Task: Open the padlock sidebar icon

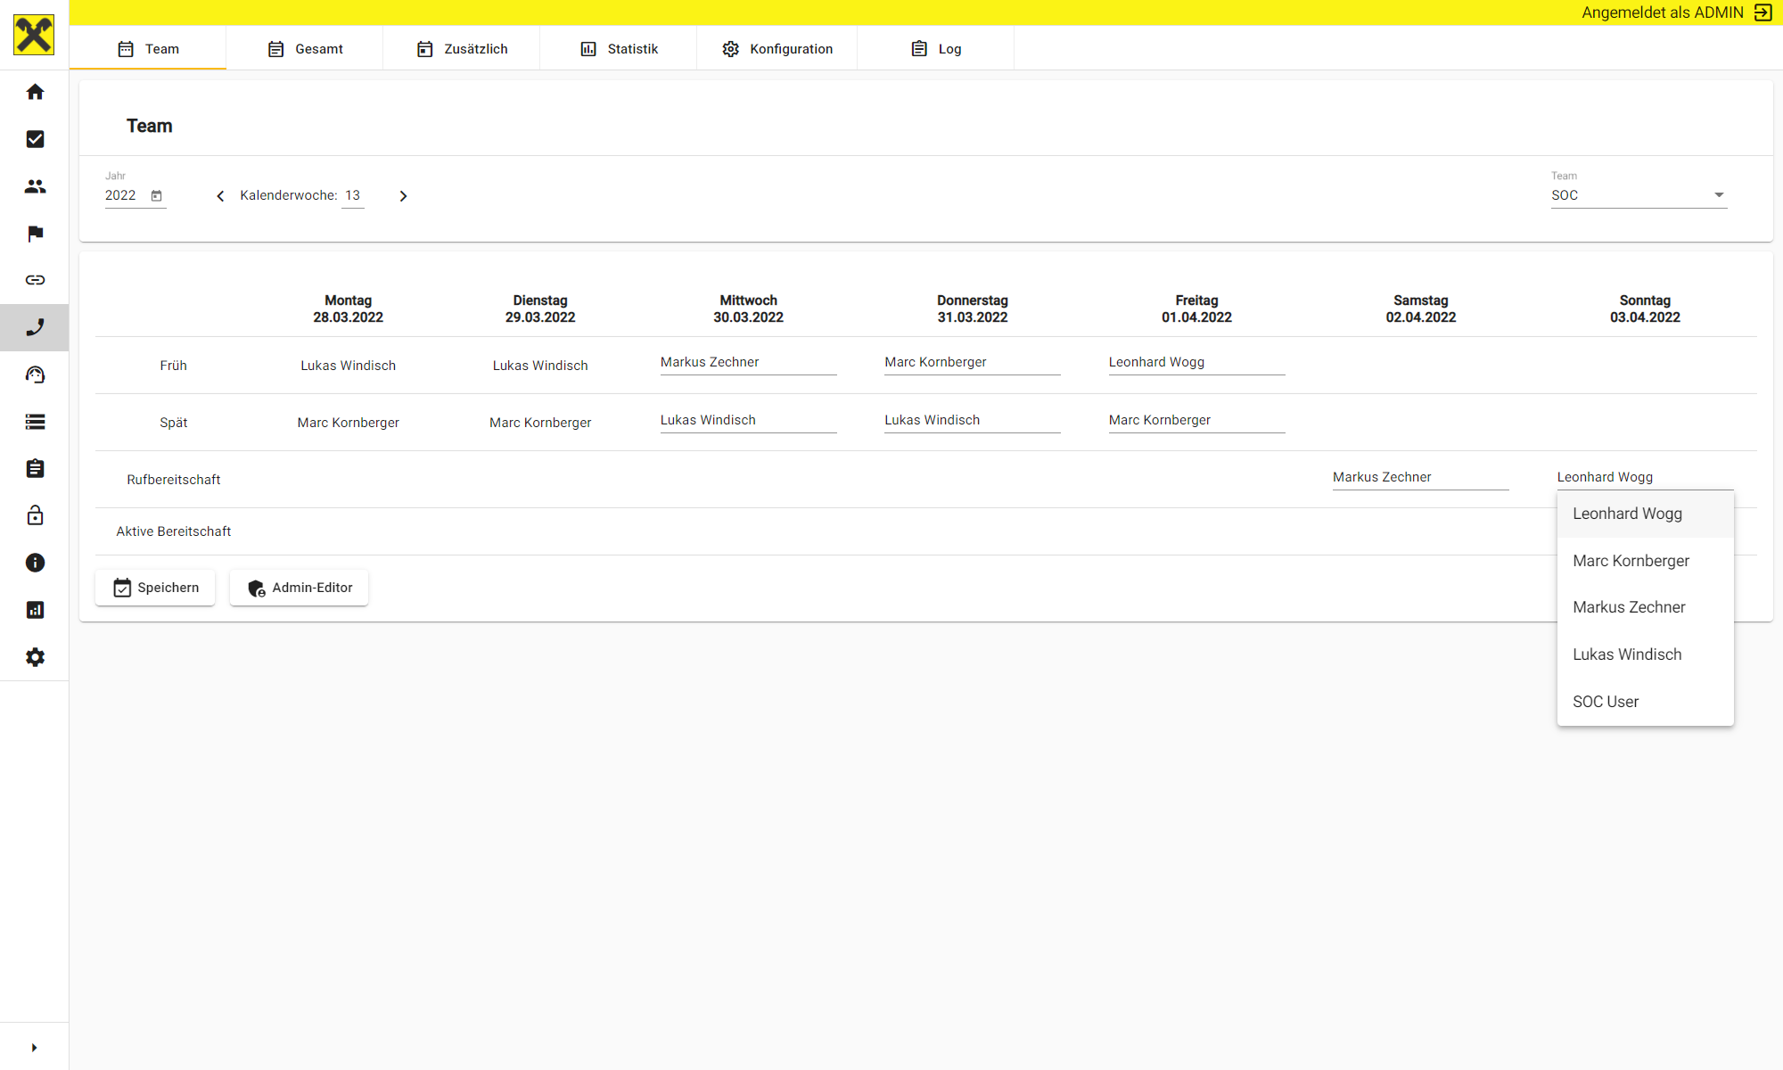Action: pos(35,515)
